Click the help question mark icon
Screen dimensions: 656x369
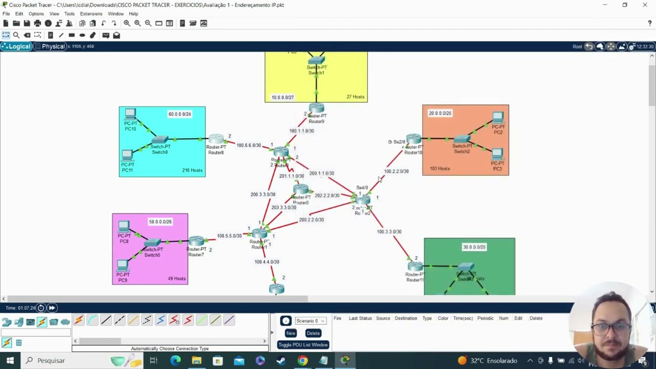pyautogui.click(x=650, y=23)
